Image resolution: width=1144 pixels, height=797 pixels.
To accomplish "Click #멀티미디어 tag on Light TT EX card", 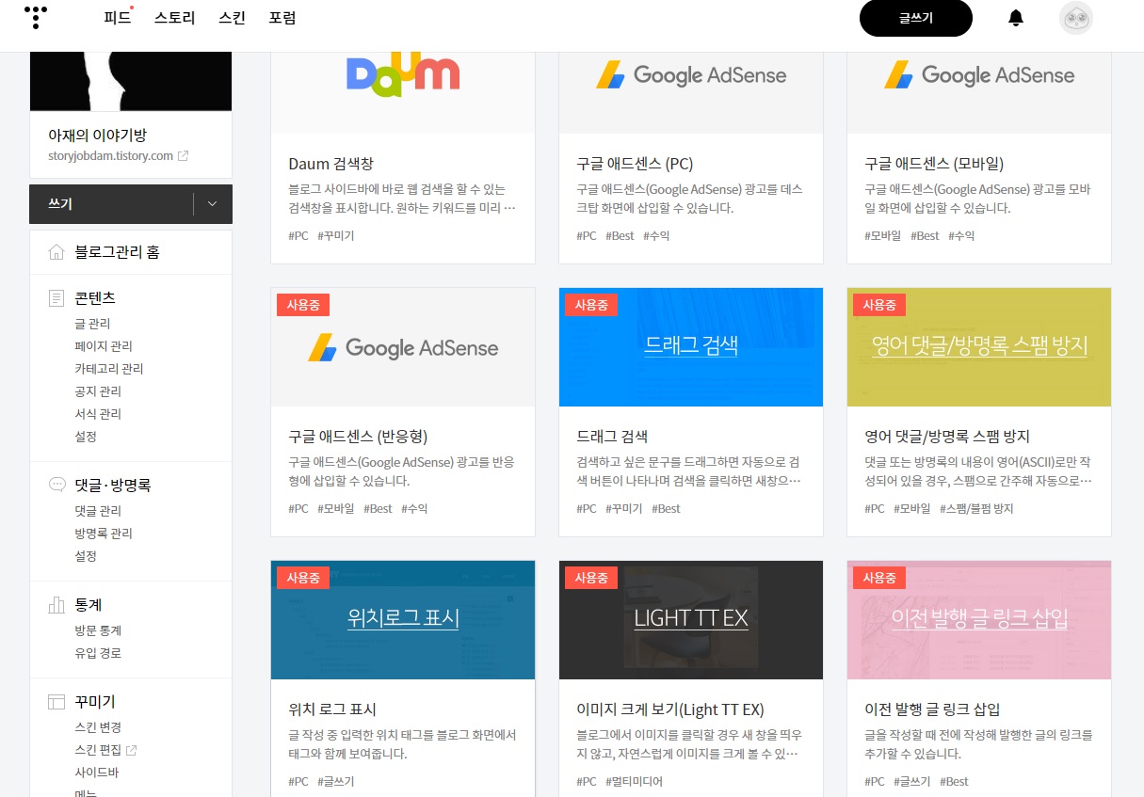I will click(x=634, y=782).
